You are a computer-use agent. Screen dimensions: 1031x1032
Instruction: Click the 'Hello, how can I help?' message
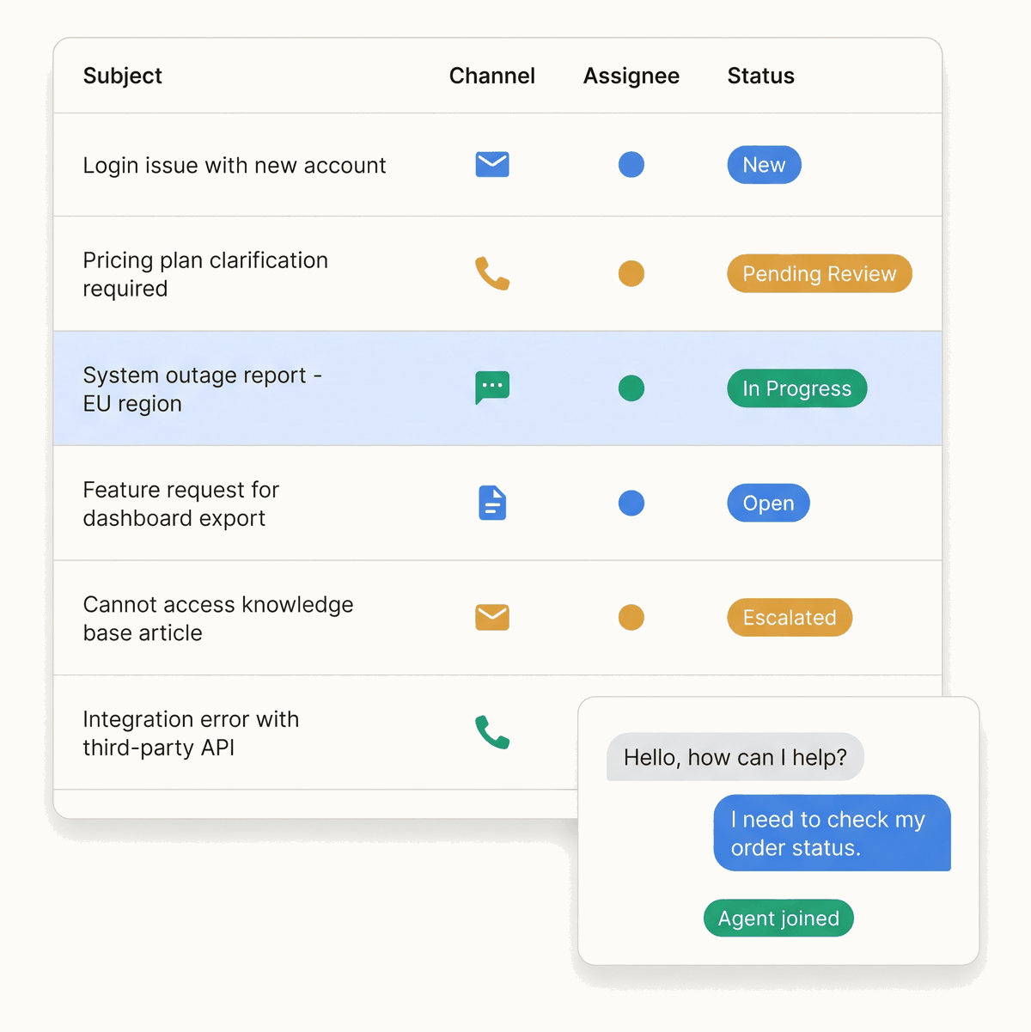coord(735,757)
